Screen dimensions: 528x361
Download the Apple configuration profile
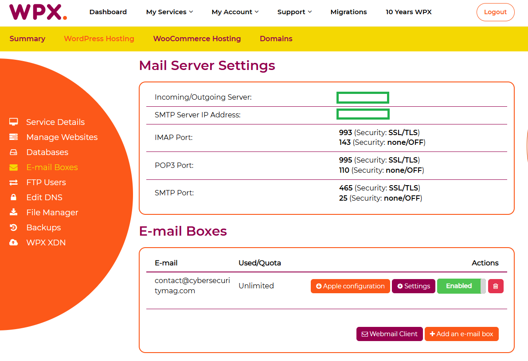[x=350, y=286]
